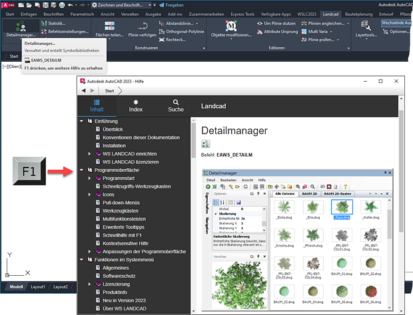Click the back arrow in help window

tap(84, 90)
